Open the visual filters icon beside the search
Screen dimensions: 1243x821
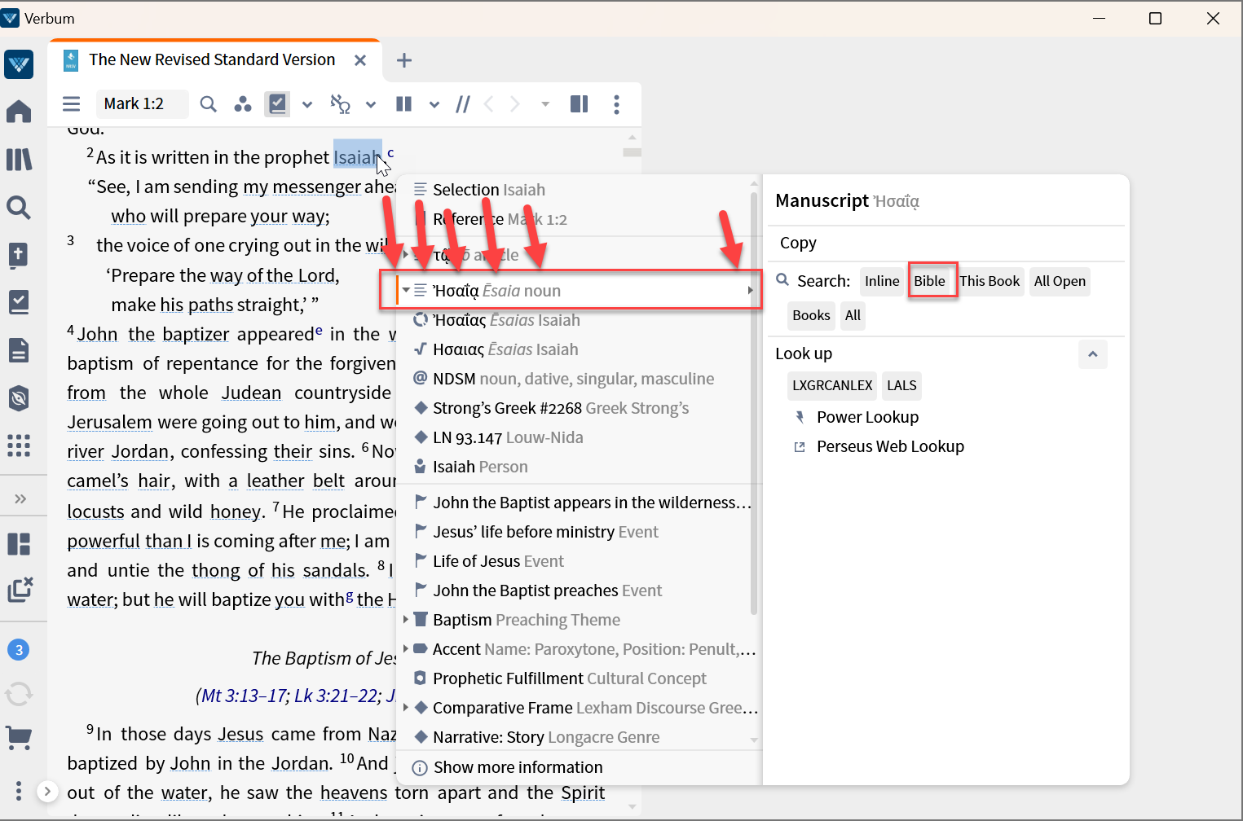pos(243,103)
